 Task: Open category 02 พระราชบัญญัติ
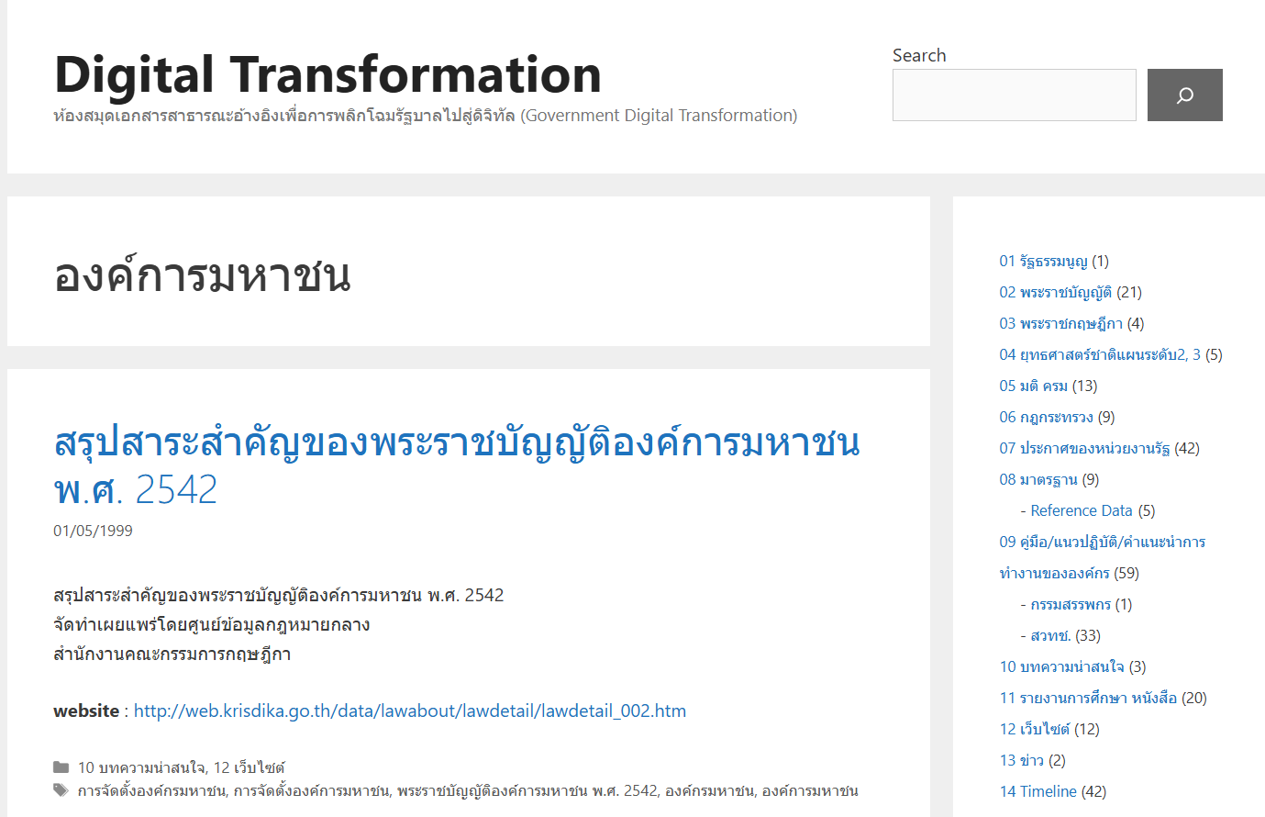point(1055,293)
